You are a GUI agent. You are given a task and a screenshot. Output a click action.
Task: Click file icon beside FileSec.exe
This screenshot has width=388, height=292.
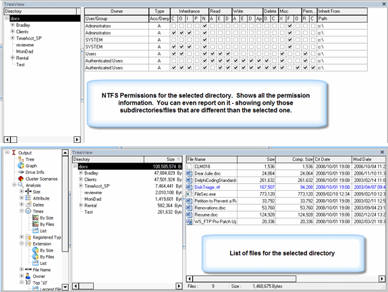[x=190, y=194]
